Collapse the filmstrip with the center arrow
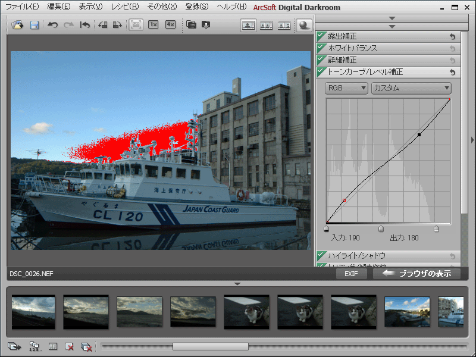This screenshot has width=476, height=357. (237, 284)
